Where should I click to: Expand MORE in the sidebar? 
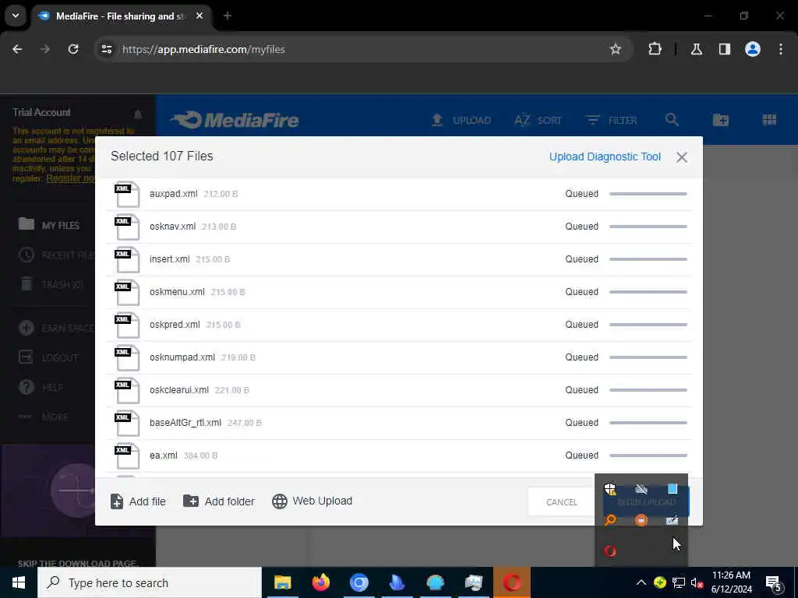click(44, 417)
